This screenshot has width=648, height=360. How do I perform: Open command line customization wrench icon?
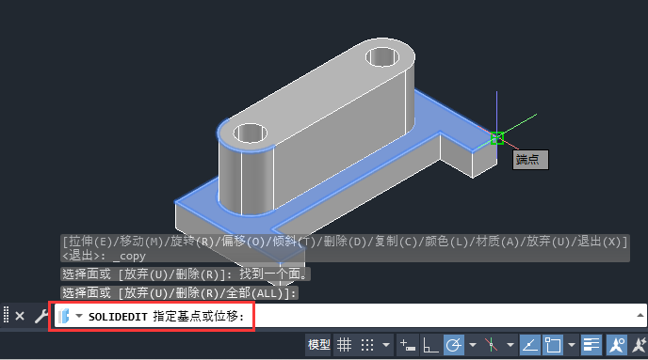pyautogui.click(x=40, y=316)
